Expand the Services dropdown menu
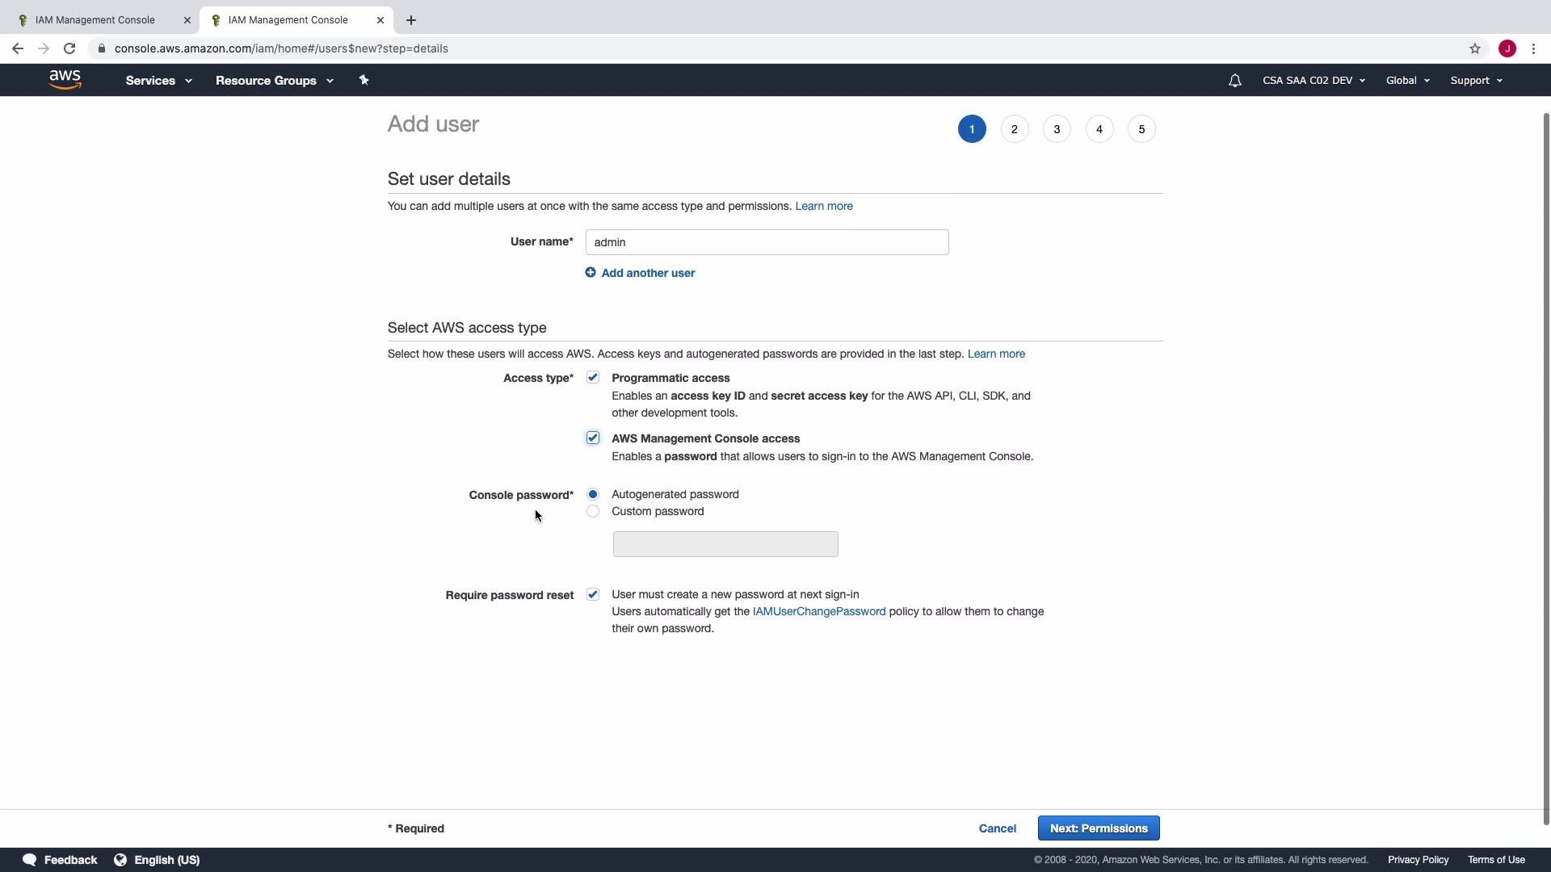Viewport: 1551px width, 872px height. pos(158,81)
